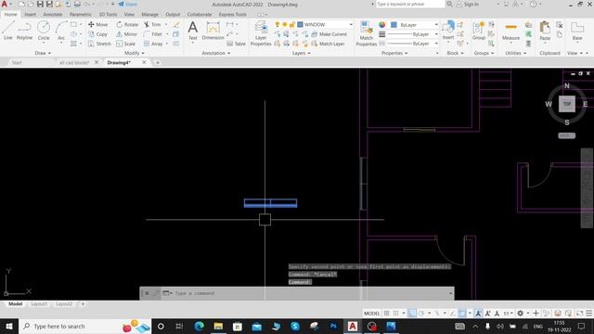Toggle object snap in status bar
594x334 pixels.
[462, 314]
